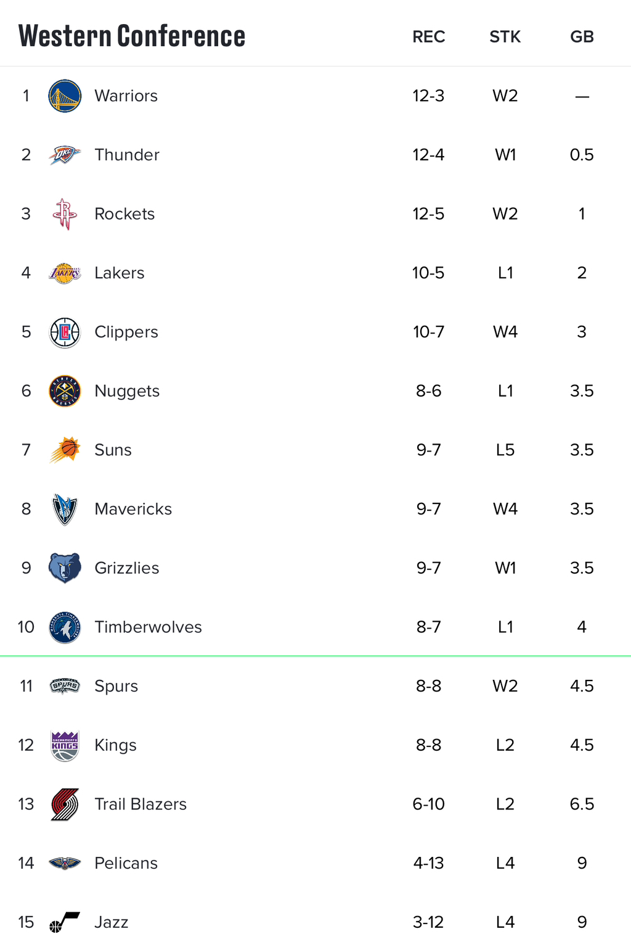Select the Trail Blazers logo
Image resolution: width=631 pixels, height=942 pixels.
(x=65, y=804)
